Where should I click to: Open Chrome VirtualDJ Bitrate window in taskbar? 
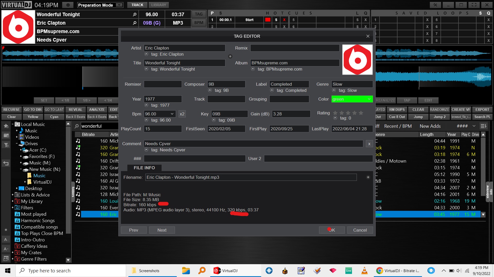click(x=398, y=271)
